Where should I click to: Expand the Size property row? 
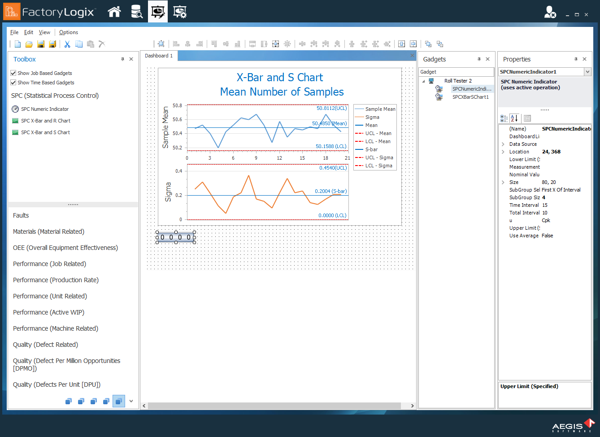[x=503, y=182]
